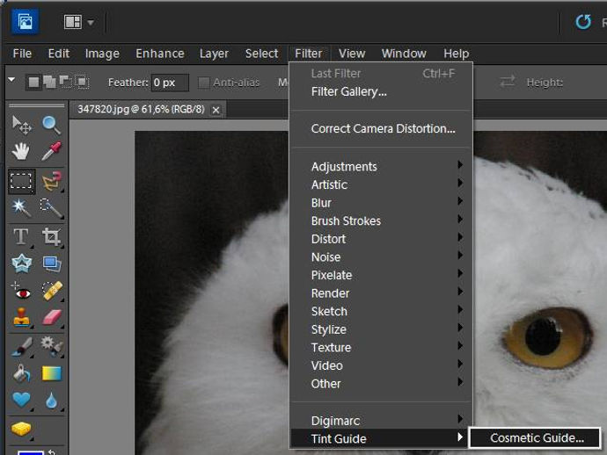607x455 pixels.
Task: Select the Hand tool
Action: point(20,151)
